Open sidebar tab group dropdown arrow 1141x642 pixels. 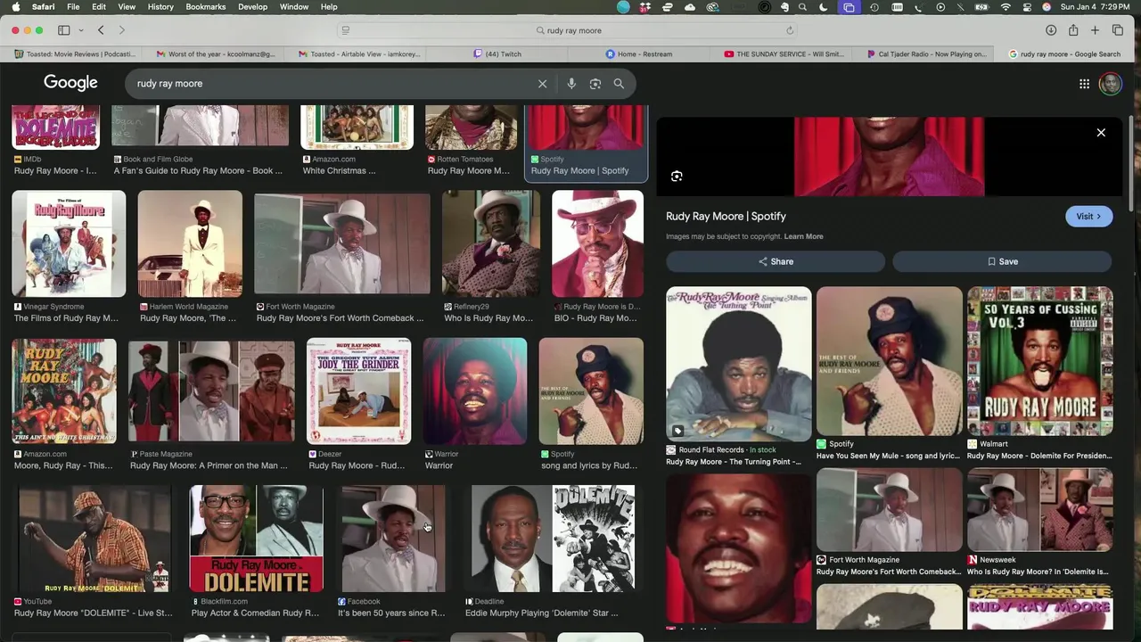pyautogui.click(x=80, y=30)
